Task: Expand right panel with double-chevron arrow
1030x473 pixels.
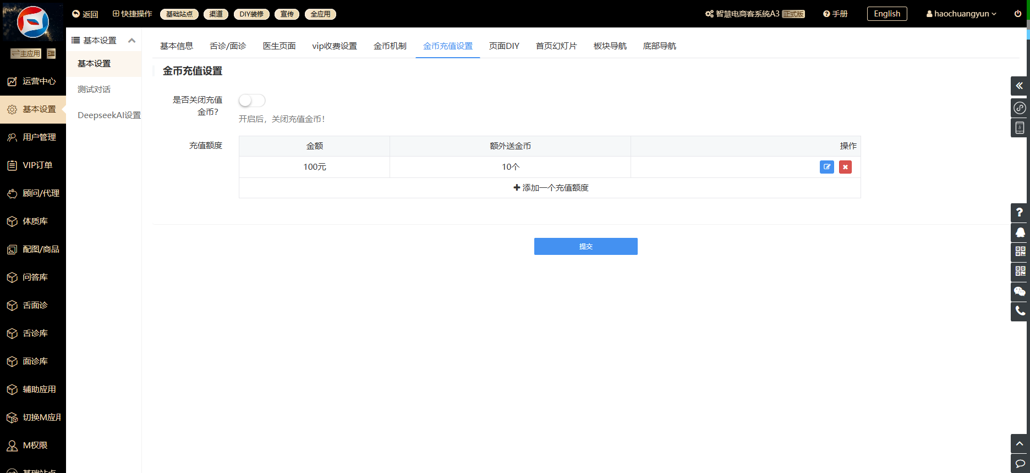Action: point(1019,86)
